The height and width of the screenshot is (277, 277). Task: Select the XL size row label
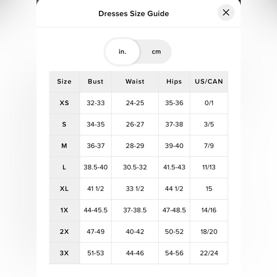[x=64, y=189]
